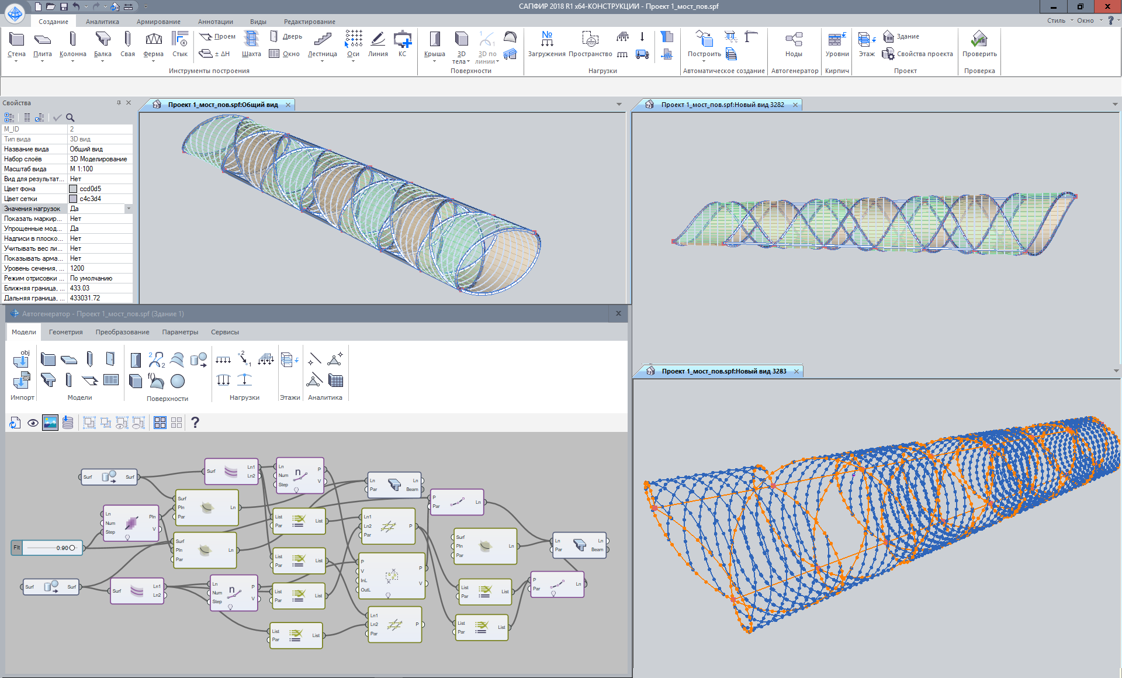Switch to the Армирование ribbon tab
Screen dimensions: 1122x678
point(158,22)
